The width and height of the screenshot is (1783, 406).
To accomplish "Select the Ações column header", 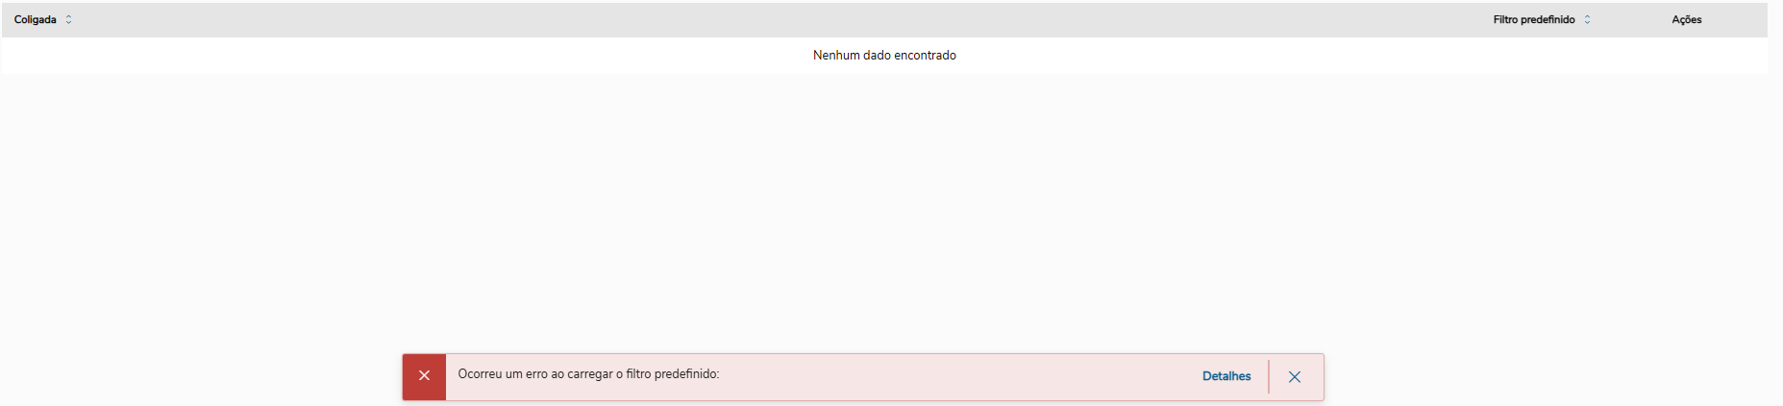I will (1686, 19).
